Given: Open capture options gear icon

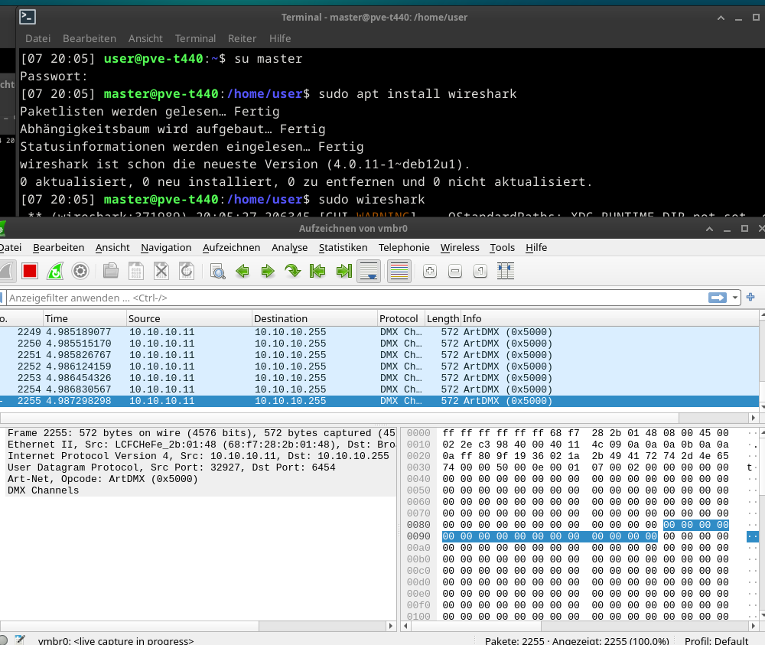Looking at the screenshot, I should 80,271.
